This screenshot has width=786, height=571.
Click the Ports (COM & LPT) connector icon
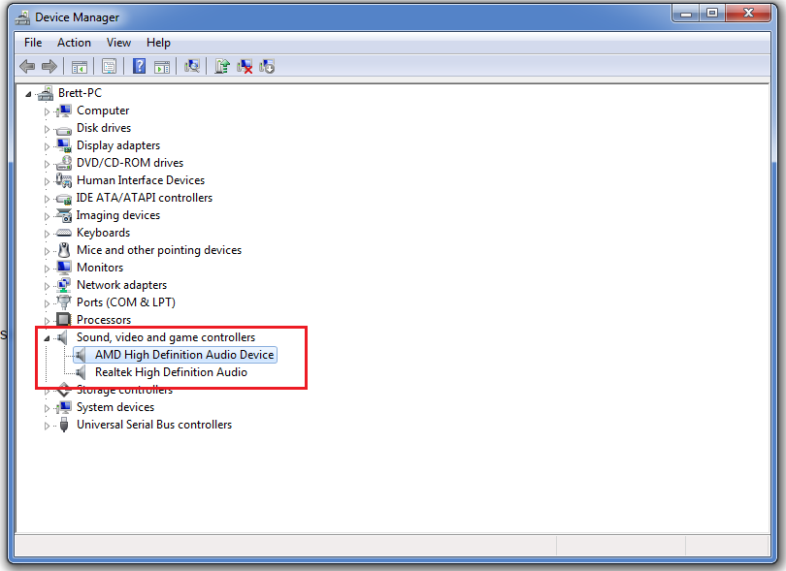[x=64, y=302]
